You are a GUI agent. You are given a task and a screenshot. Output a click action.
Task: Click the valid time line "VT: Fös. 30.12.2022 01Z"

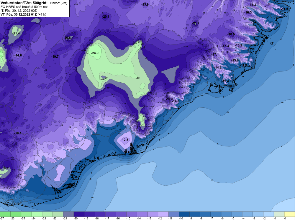(x=19, y=14)
